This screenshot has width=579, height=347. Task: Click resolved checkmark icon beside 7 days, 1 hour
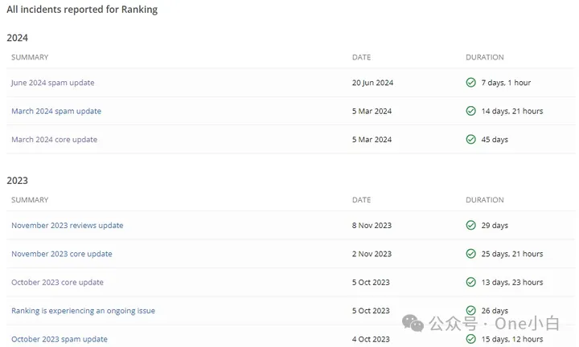click(470, 82)
